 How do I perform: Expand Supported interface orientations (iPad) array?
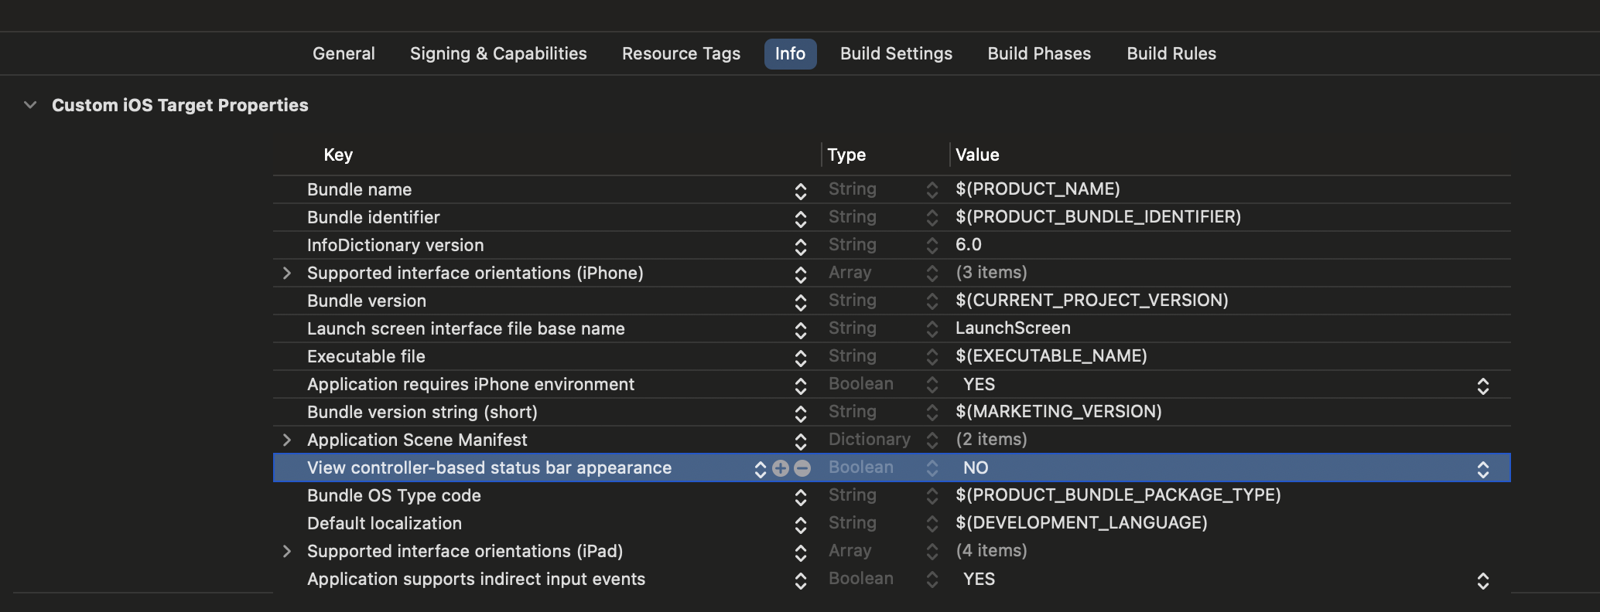pos(287,552)
